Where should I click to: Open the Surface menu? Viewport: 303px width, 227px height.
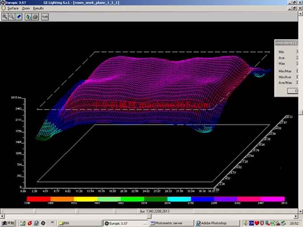click(13, 8)
